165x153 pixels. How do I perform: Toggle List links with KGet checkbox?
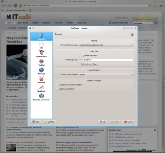click(57, 89)
